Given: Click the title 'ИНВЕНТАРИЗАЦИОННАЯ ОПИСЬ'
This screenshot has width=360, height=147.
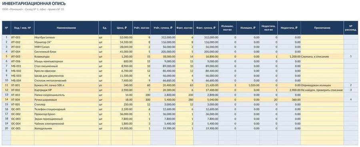Looking at the screenshot, I should 34,4.
